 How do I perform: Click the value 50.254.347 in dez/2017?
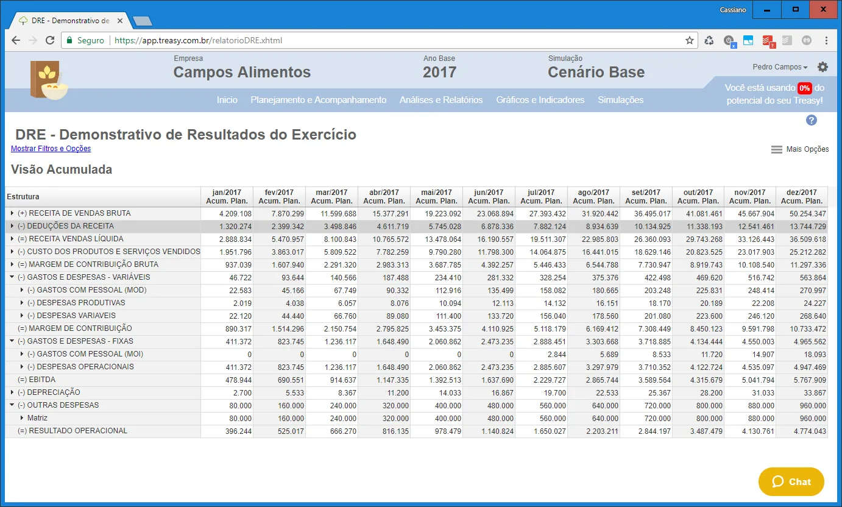807,214
